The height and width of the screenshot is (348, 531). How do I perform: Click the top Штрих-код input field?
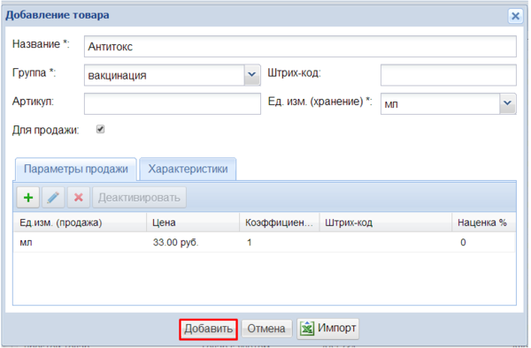click(x=449, y=75)
